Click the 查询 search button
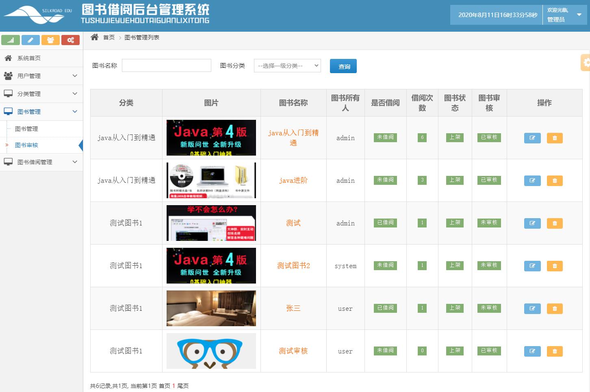Viewport: 590px width, 392px height. [343, 66]
